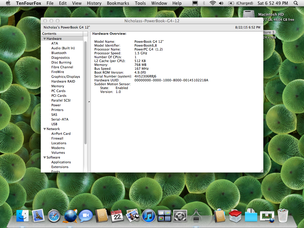The width and height of the screenshot is (304, 228).
Task: Select Applications under Software
Action: (61, 162)
